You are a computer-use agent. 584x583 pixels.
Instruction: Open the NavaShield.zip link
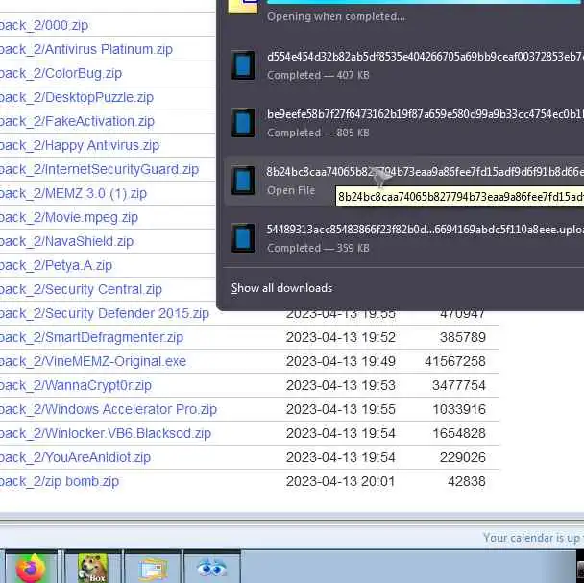point(66,241)
